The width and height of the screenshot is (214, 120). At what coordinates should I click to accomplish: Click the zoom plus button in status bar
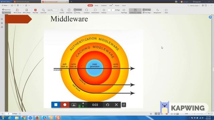coord(209,114)
